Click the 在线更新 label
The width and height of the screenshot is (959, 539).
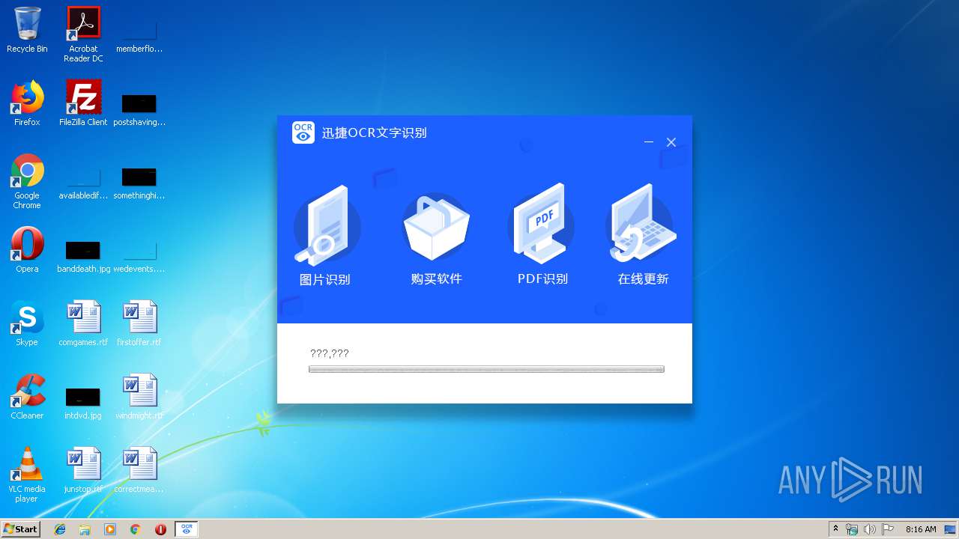point(643,278)
